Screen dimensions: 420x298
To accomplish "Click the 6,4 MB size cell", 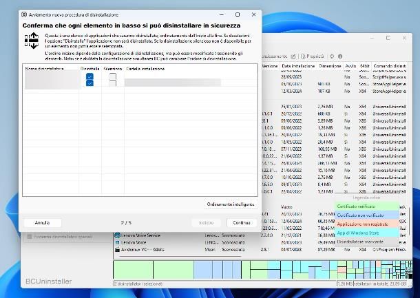I will click(x=324, y=184).
